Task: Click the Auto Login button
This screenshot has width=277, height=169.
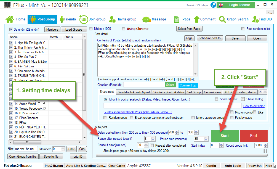Action: click(x=233, y=166)
